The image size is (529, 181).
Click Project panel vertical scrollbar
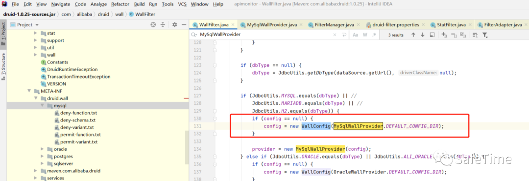click(187, 148)
